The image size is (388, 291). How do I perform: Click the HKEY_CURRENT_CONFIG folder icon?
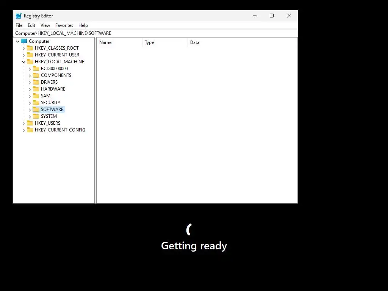[30, 130]
